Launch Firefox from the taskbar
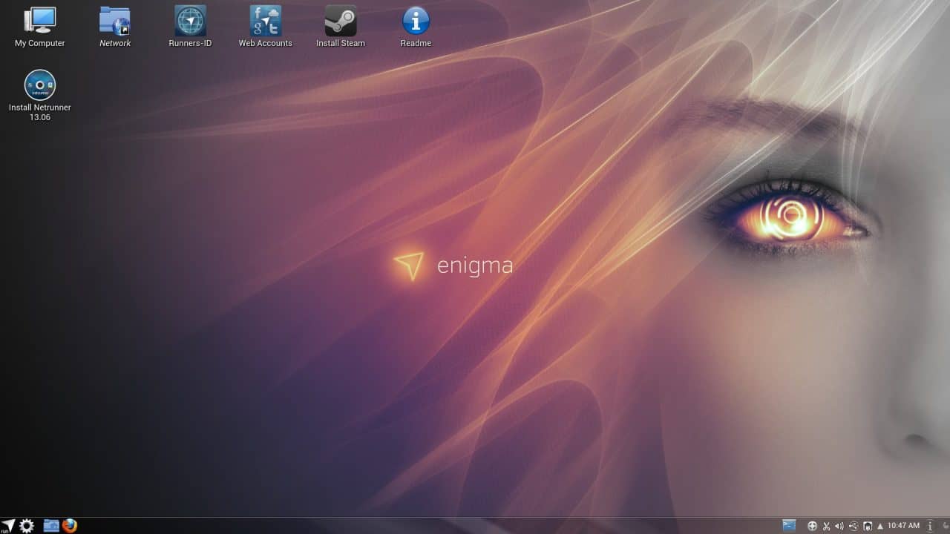The image size is (950, 534). (x=69, y=525)
